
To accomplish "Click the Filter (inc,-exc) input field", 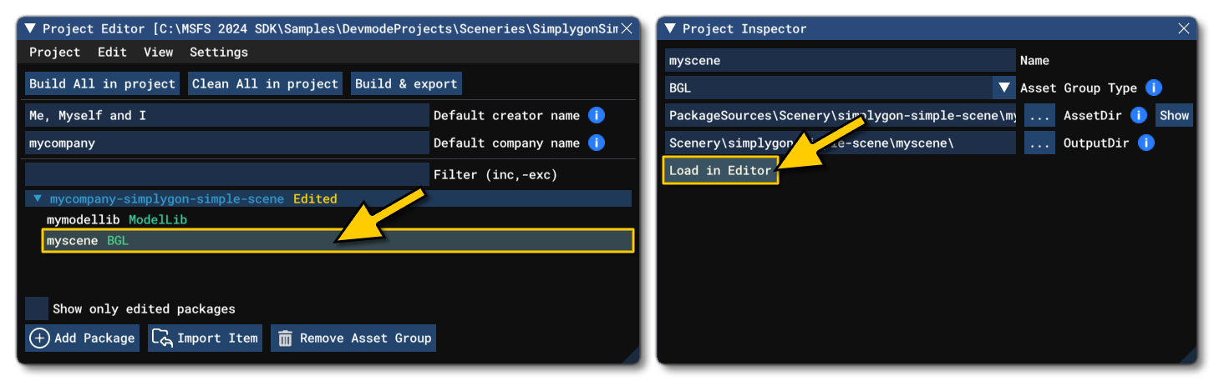I will 226,174.
